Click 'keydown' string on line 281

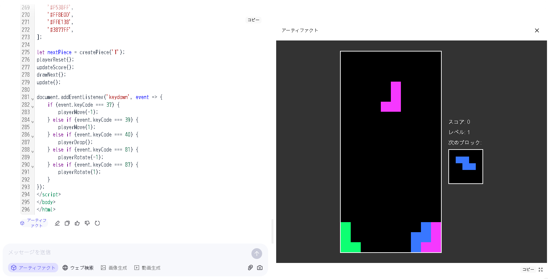coord(118,97)
